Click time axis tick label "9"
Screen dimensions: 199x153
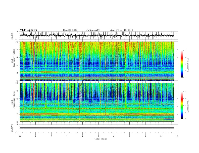(x=161, y=136)
